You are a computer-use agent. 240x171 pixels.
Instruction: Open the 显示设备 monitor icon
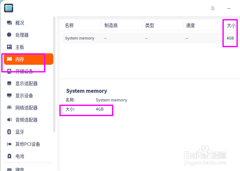point(9,95)
